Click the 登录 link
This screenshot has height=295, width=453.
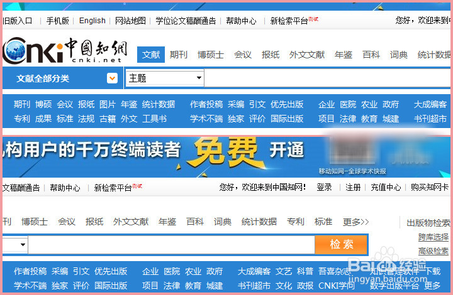324,188
